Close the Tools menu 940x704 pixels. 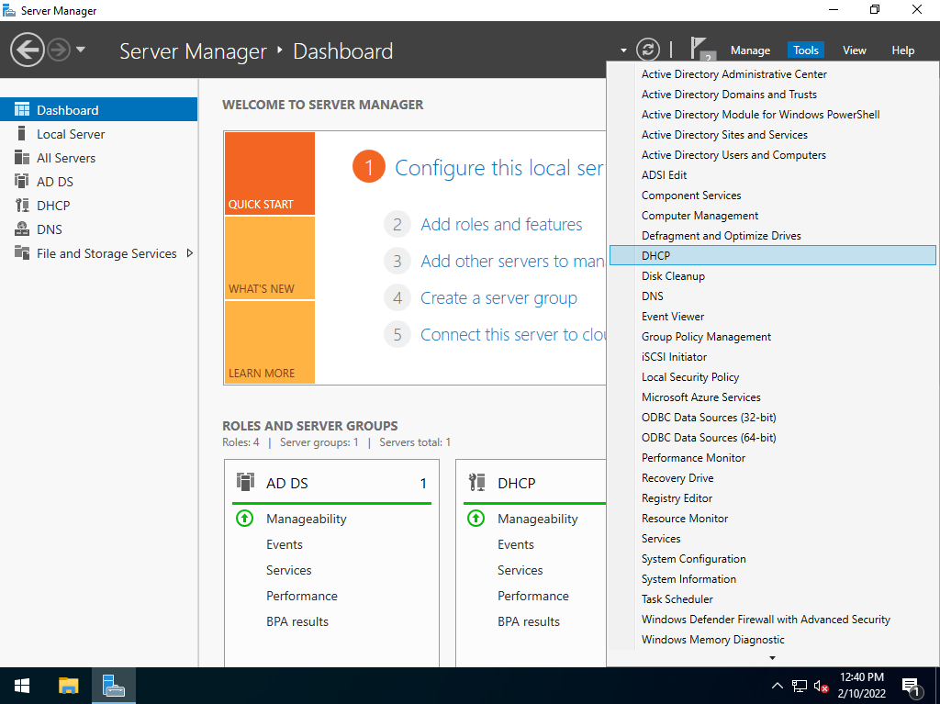pos(806,50)
